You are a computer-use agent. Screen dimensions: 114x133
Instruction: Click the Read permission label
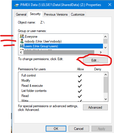pyautogui.click(x=25, y=96)
